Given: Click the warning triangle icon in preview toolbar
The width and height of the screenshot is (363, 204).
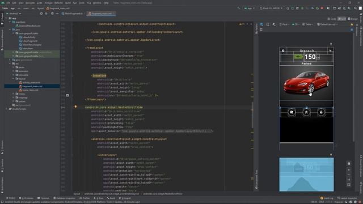Looking at the screenshot, I should pos(352,24).
